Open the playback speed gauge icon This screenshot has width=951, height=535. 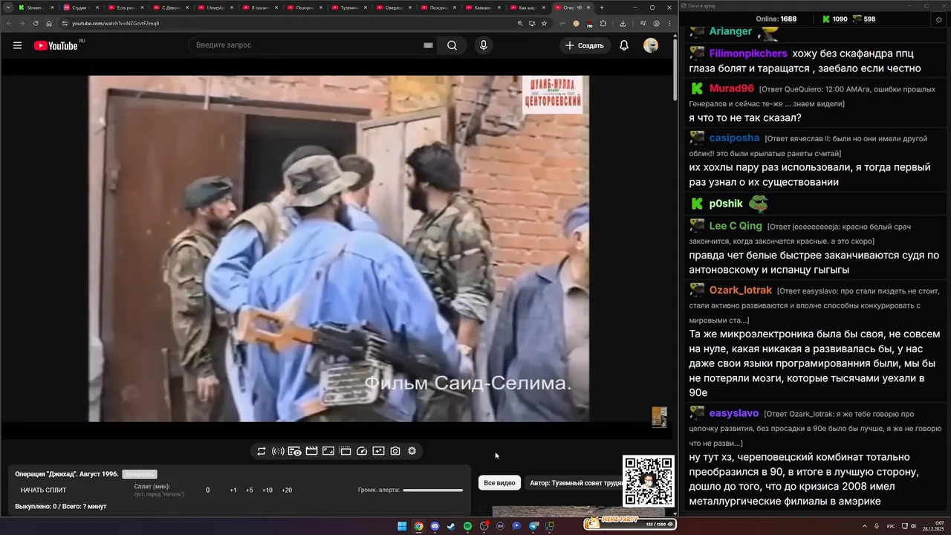click(x=362, y=451)
